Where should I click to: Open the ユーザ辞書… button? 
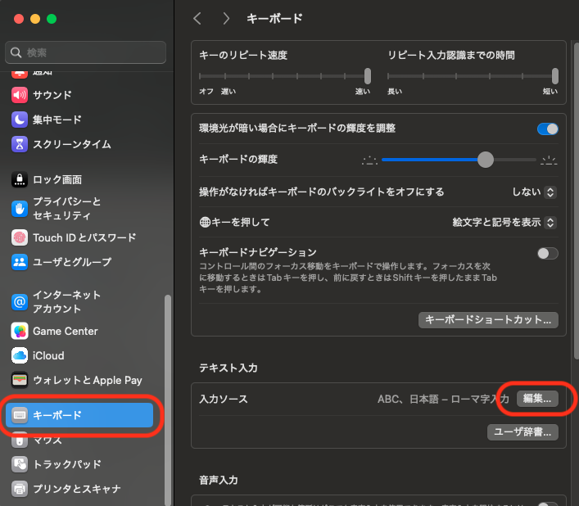[522, 432]
